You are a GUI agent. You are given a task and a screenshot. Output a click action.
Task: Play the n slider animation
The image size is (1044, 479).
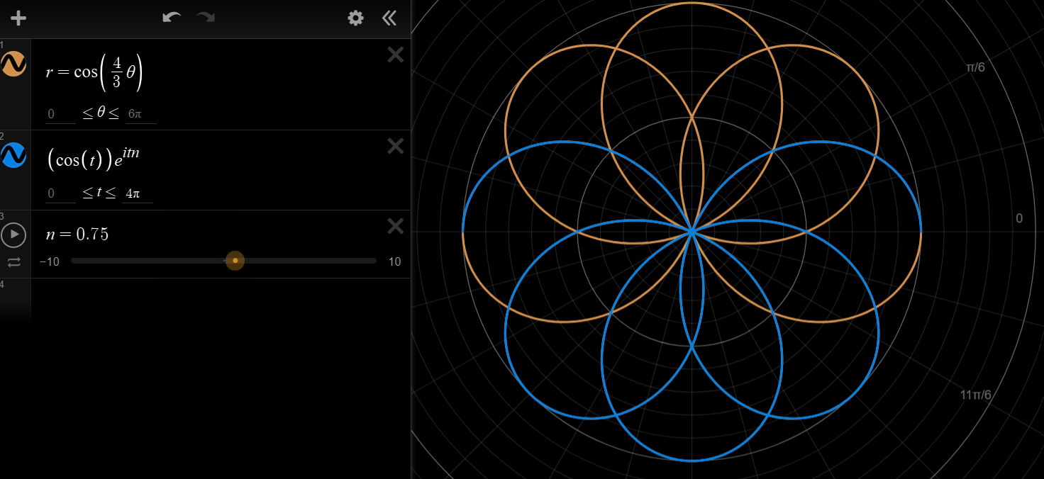pyautogui.click(x=13, y=235)
